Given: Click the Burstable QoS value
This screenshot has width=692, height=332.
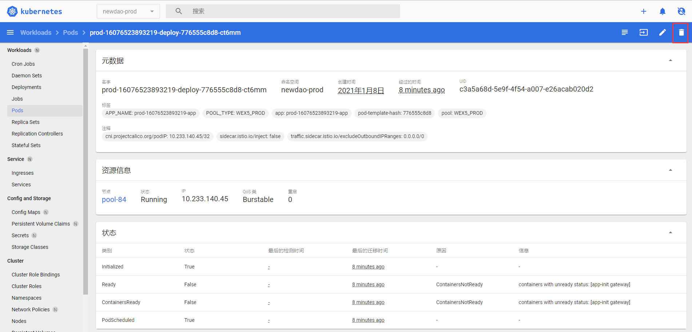Looking at the screenshot, I should click(258, 199).
